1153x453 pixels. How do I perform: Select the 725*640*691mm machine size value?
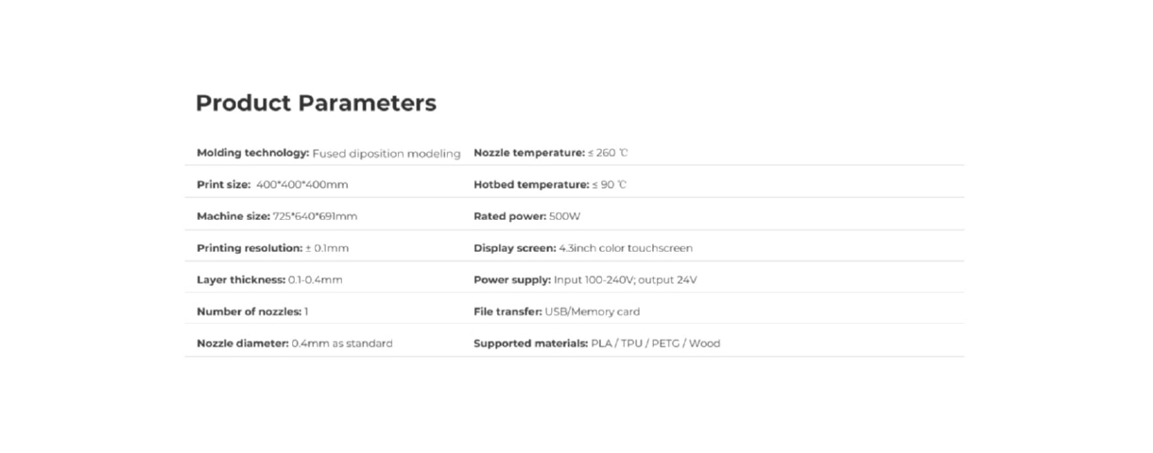pos(315,216)
